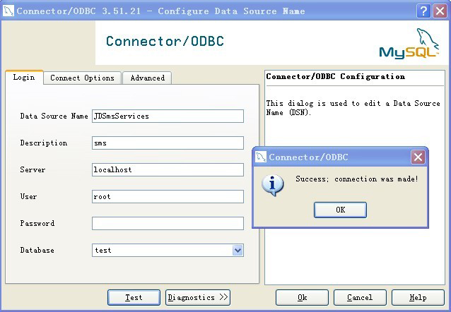Viewport: 451px width, 312px height.
Task: Click the bottom Ok button
Action: 302,297
